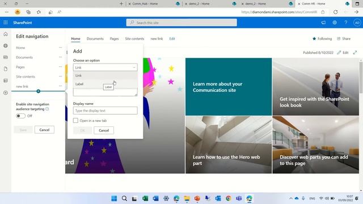
Task: Open Get inspired with SharePoint look book tile
Action: (316, 87)
